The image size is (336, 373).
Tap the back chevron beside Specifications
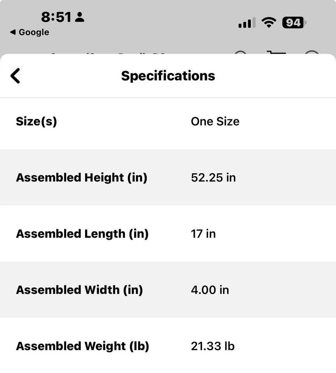15,76
